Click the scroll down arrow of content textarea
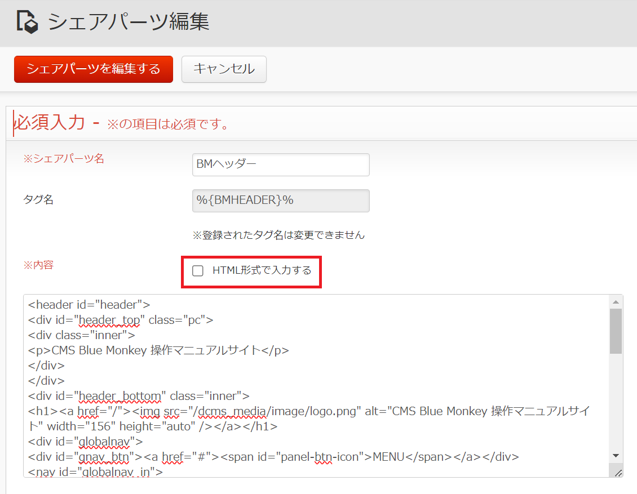The width and height of the screenshot is (637, 494). click(x=616, y=456)
